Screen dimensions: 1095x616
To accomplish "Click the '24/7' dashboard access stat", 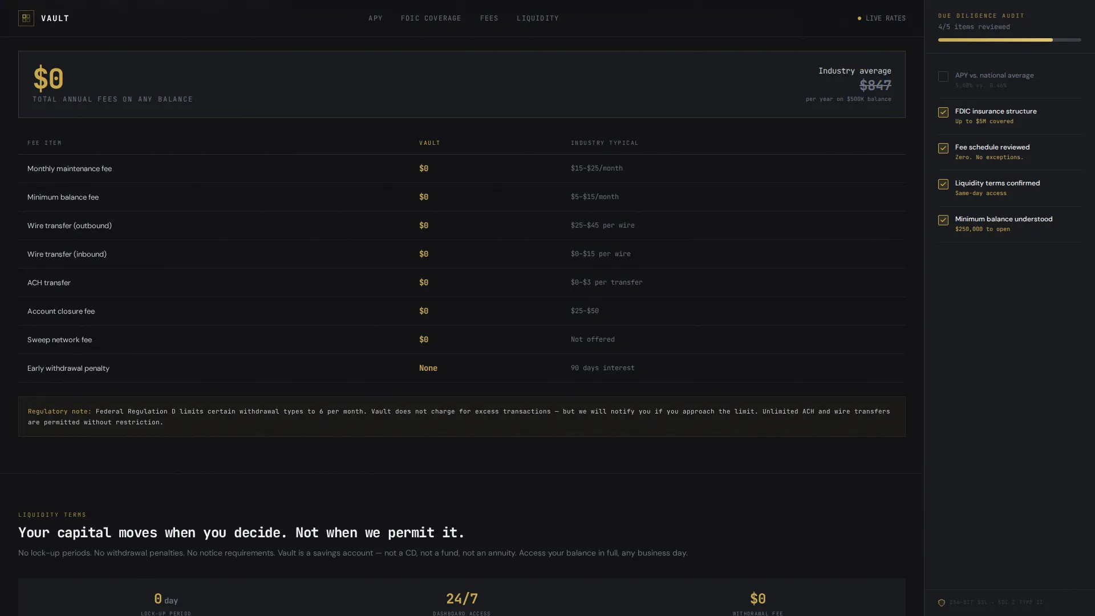I will tap(462, 599).
